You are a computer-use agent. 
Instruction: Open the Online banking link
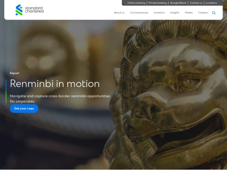(x=136, y=3)
